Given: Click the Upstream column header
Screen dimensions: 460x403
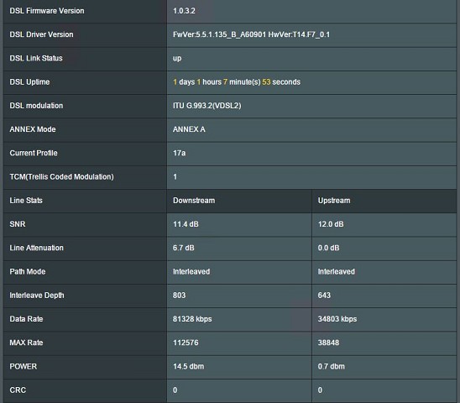Looking at the screenshot, I should (334, 201).
